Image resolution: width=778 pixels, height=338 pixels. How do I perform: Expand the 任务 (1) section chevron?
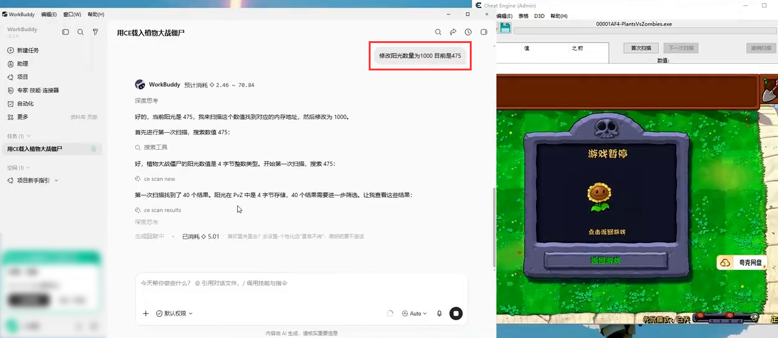click(28, 136)
